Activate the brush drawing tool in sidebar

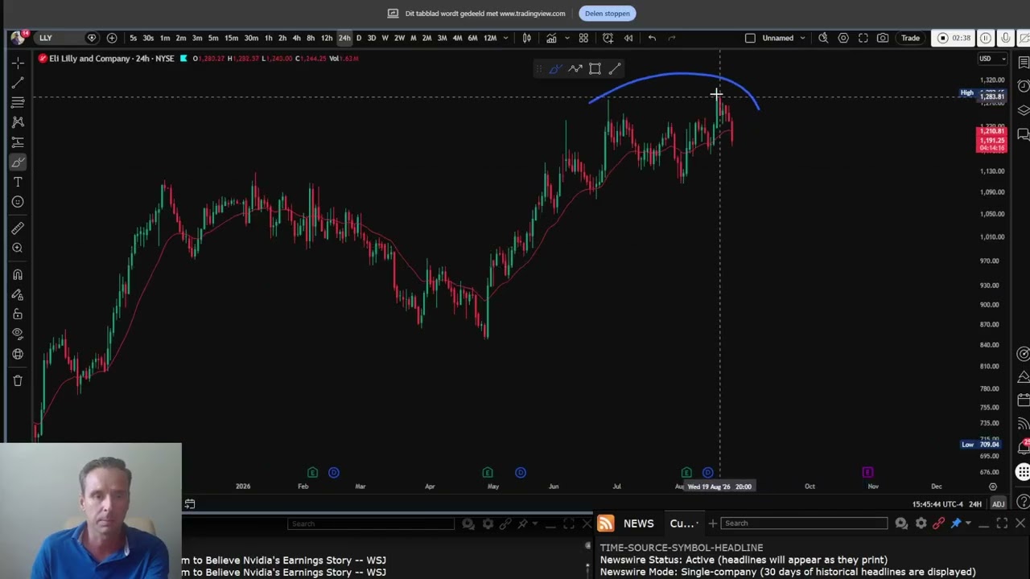[x=18, y=162]
